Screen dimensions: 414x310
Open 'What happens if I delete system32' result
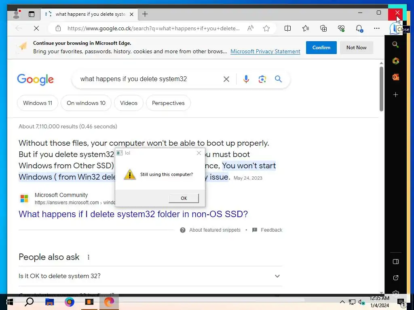pos(133,214)
